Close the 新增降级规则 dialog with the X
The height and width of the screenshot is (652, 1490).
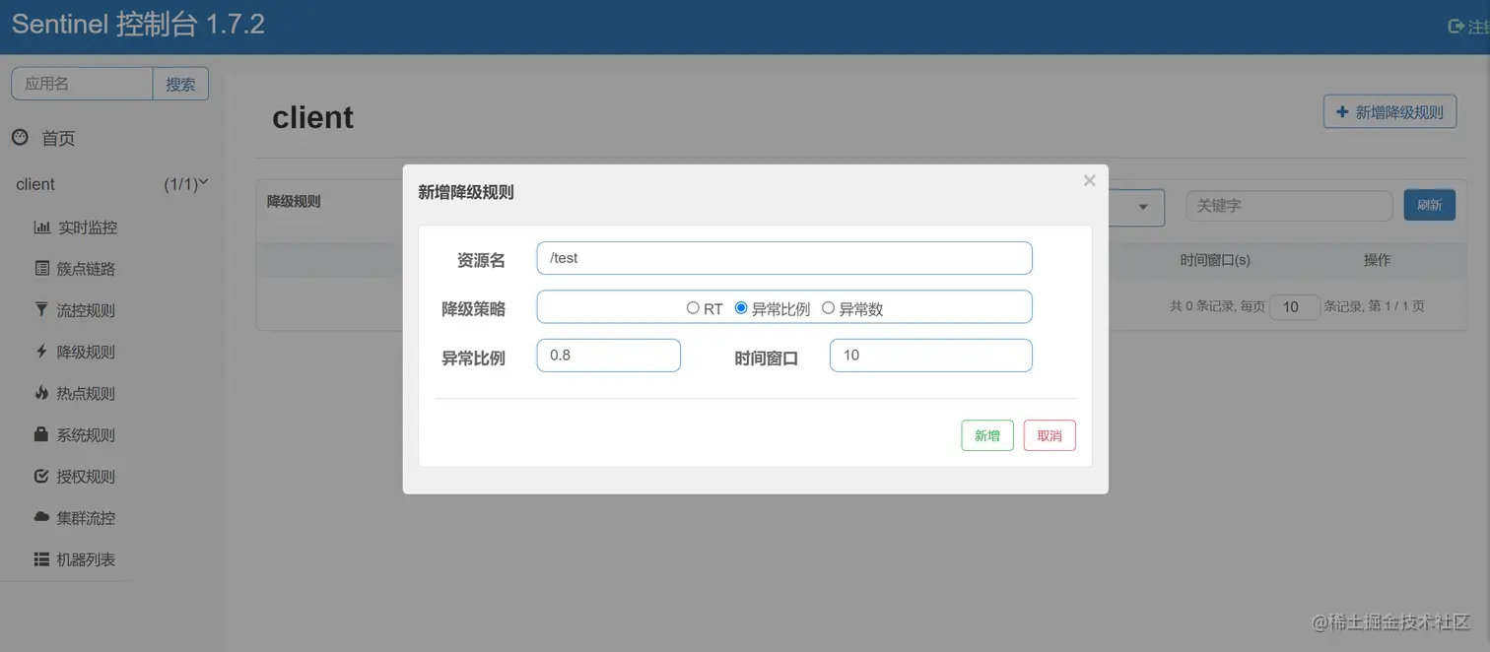[1089, 180]
